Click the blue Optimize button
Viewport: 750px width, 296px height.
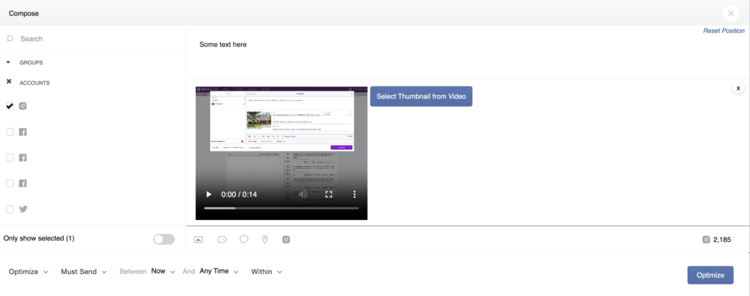pos(710,275)
